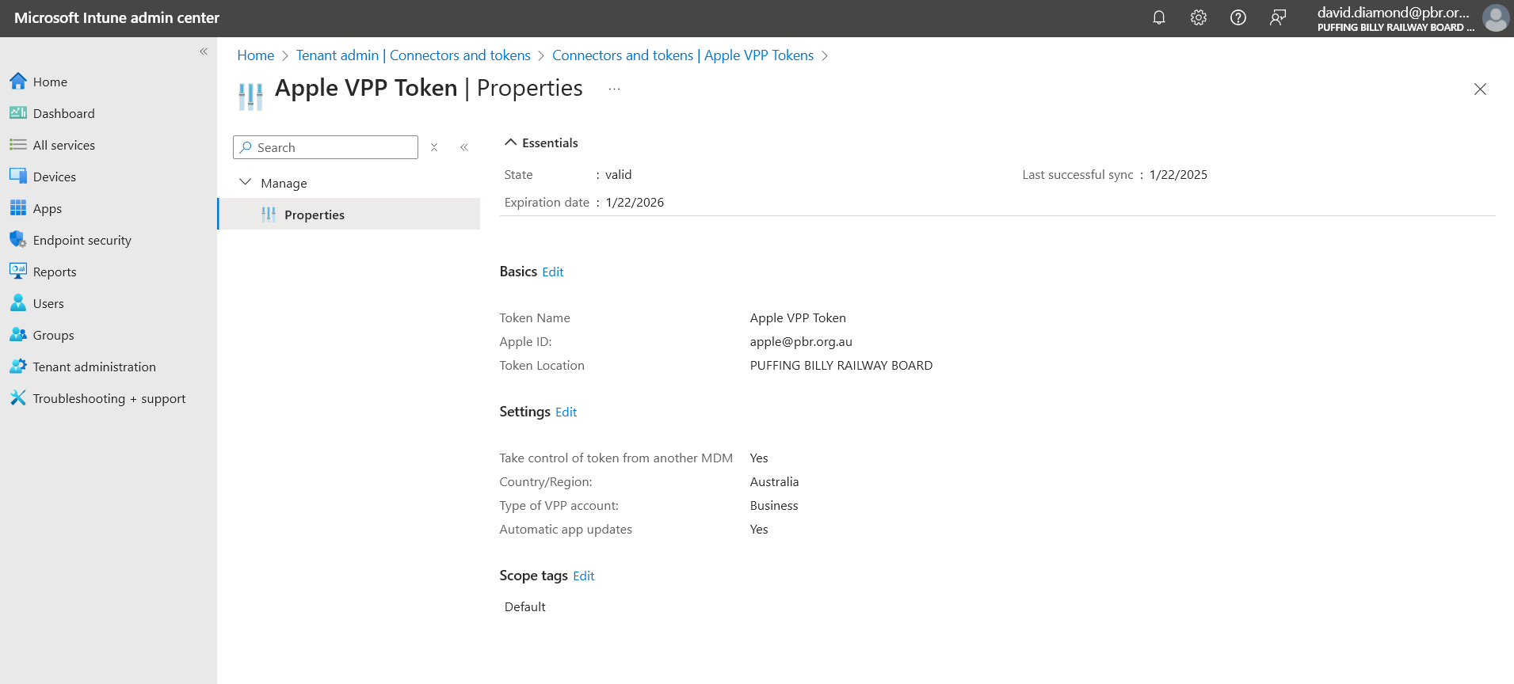
Task: Select the Automatic app updates Yes value
Action: pyautogui.click(x=759, y=529)
